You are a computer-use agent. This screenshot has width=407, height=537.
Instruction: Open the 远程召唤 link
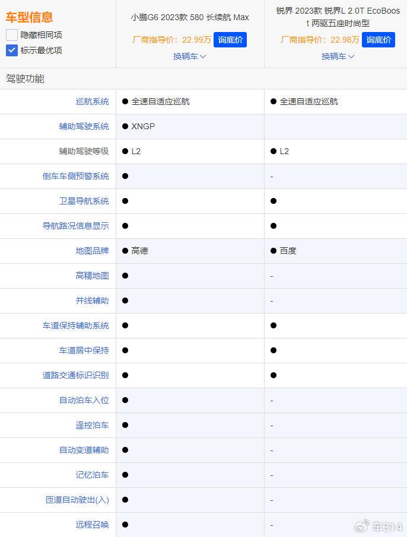(x=92, y=525)
